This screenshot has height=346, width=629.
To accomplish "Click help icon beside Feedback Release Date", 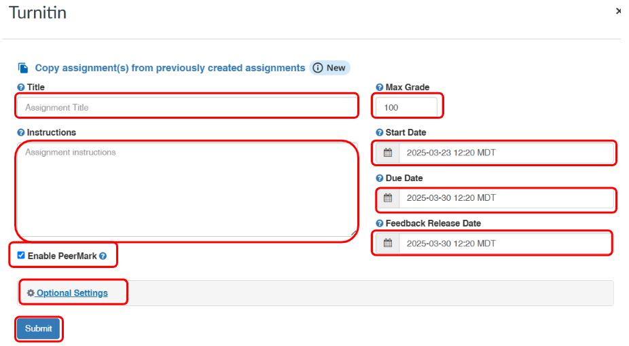I will pos(380,223).
